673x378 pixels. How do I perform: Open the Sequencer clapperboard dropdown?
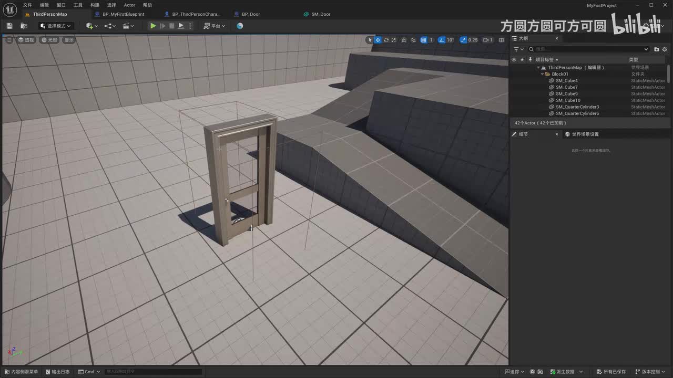(x=128, y=26)
